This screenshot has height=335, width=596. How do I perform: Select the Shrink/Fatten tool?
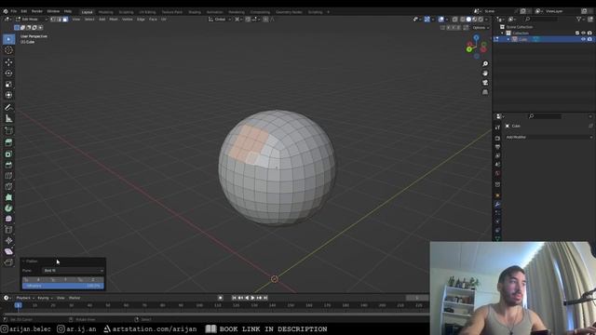coord(8,240)
